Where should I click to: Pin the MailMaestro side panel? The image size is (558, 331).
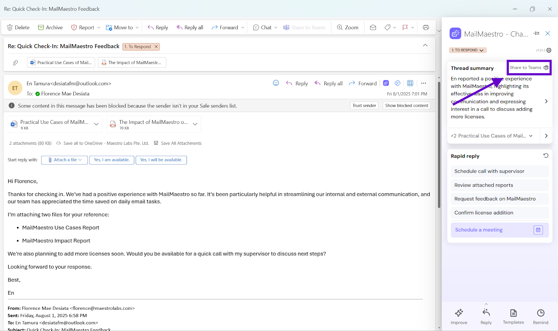click(536, 33)
